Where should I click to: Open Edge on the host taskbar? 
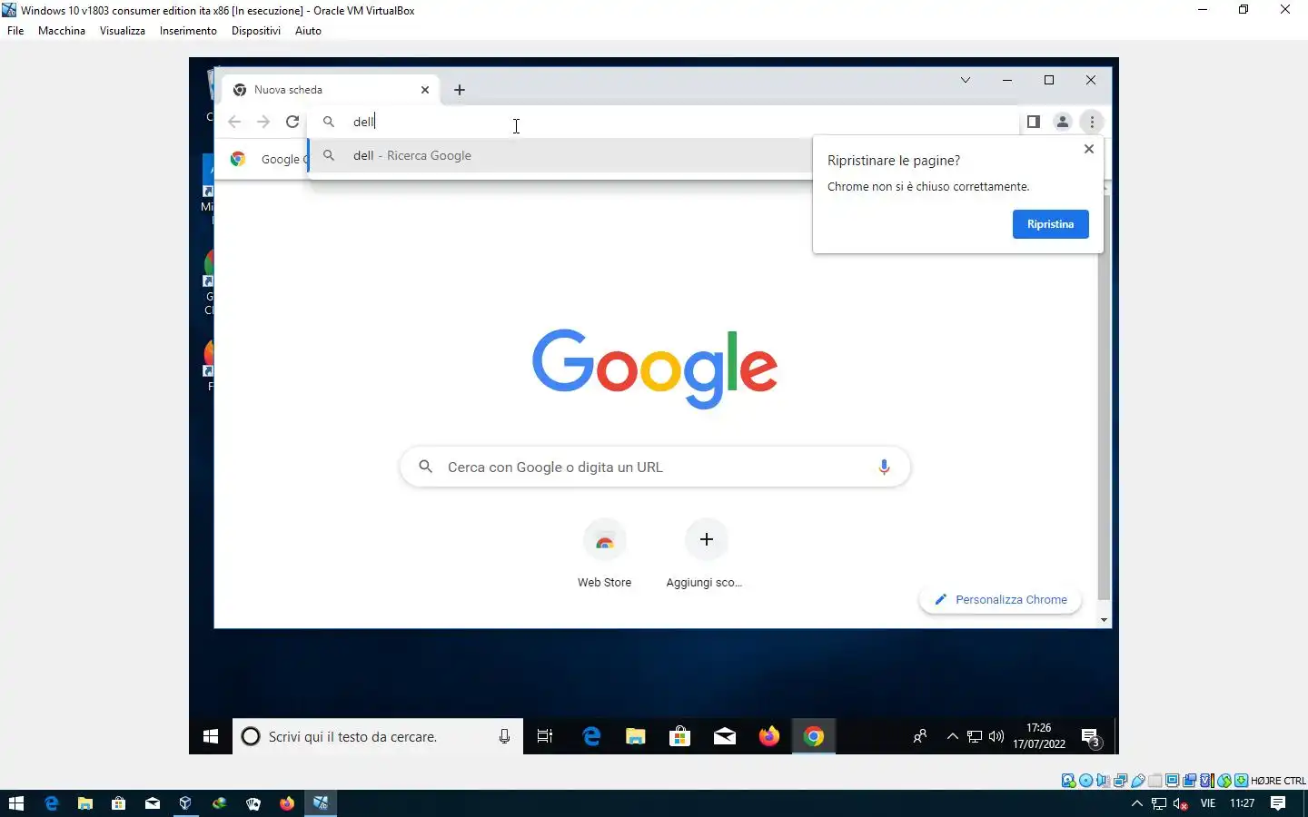click(52, 803)
